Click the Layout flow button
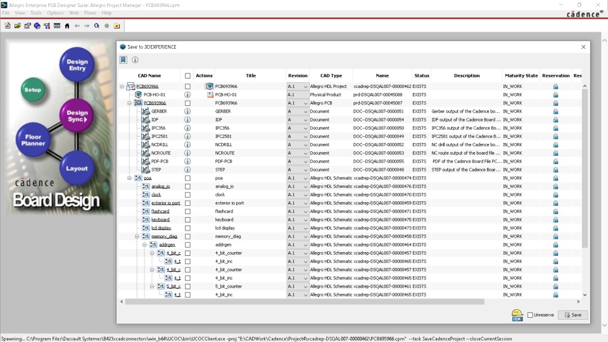Image resolution: width=608 pixels, height=342 pixels. (77, 168)
